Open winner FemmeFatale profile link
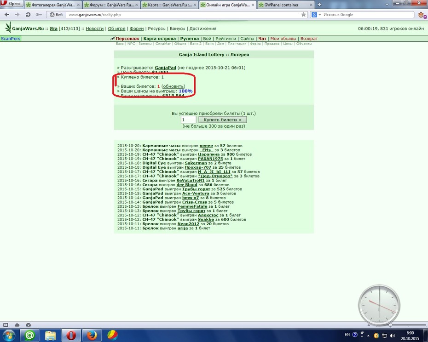Viewport: 428px width, 342px height. pyautogui.click(x=192, y=206)
